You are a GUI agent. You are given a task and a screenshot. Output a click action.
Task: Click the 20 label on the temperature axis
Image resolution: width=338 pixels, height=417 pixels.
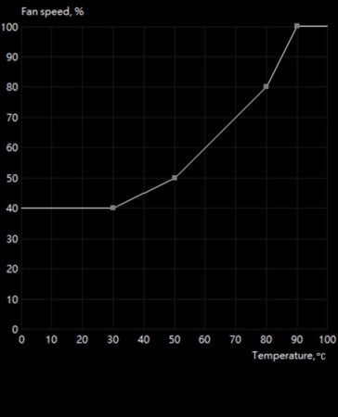pyautogui.click(x=82, y=340)
